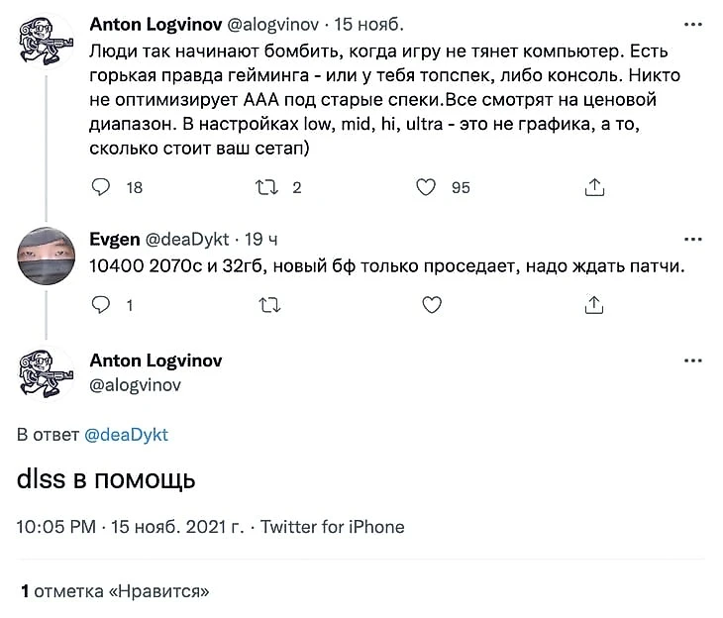The width and height of the screenshot is (723, 618).
Task: Share Evgen's tweet
Action: coord(594,305)
